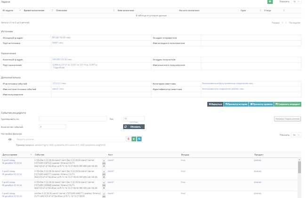This screenshot has width=306, height=198.
Task: Click the events table scrollbar up arrow
Action: point(299,159)
